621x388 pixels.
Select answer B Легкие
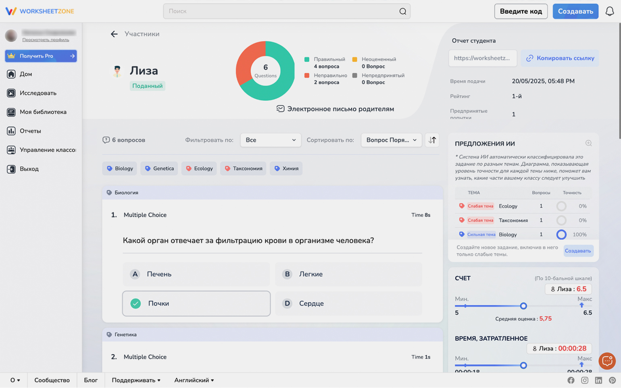[x=348, y=274]
